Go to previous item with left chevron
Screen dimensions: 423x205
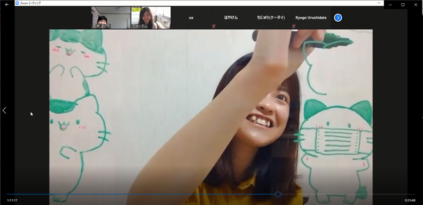4,110
